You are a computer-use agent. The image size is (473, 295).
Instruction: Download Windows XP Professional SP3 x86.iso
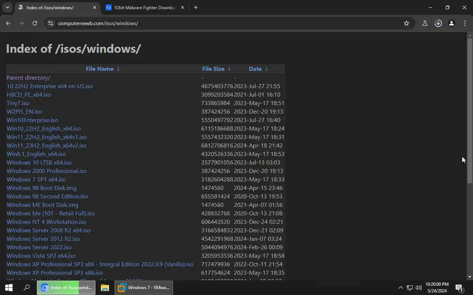point(55,273)
